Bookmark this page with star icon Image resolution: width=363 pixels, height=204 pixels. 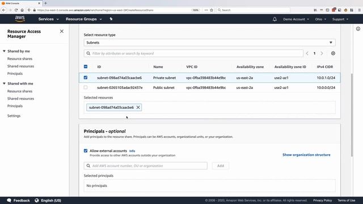[212, 10]
